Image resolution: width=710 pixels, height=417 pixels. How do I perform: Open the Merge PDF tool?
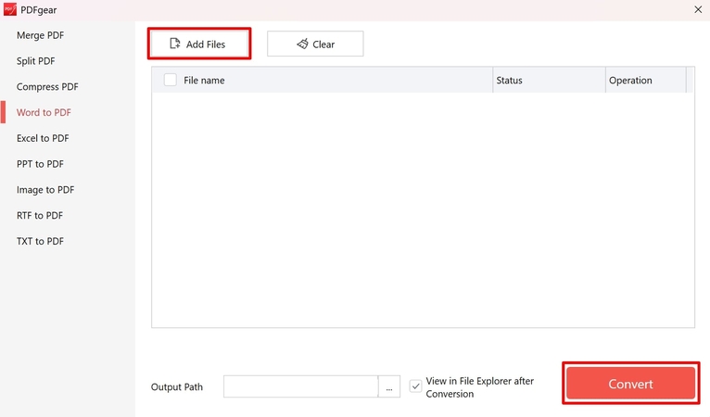pyautogui.click(x=40, y=35)
